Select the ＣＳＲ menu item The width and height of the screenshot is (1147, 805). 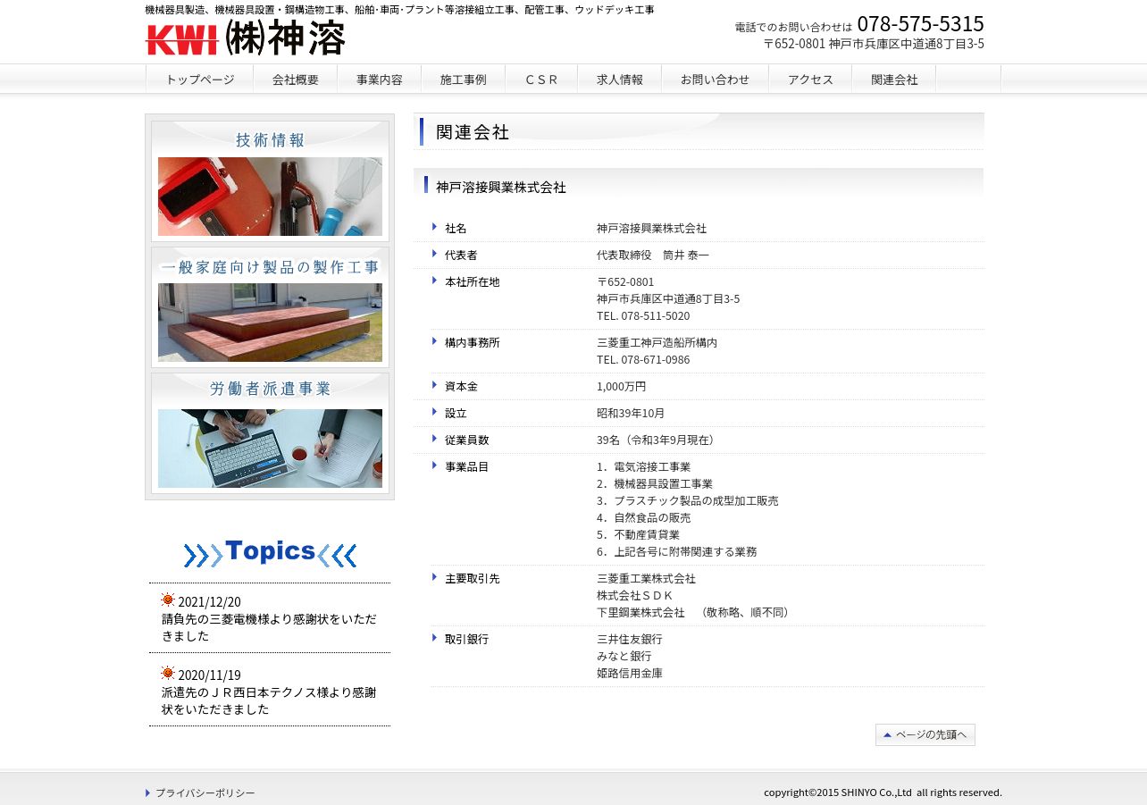pos(541,79)
